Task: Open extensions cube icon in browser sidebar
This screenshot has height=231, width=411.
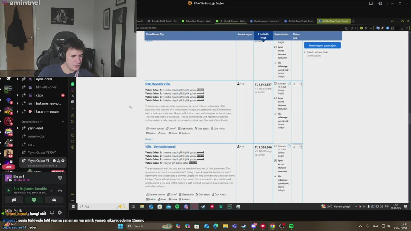Action: coord(73,141)
